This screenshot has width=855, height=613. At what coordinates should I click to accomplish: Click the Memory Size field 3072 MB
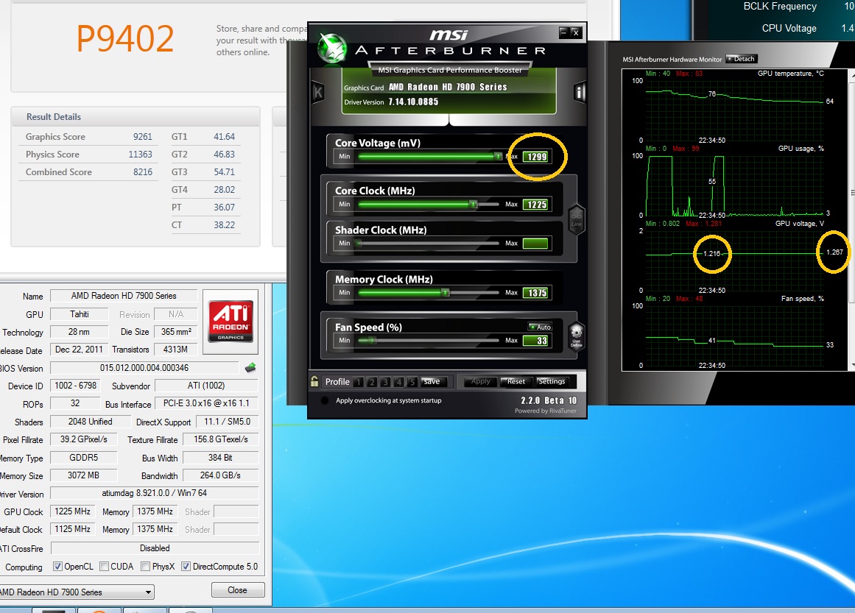tap(83, 475)
